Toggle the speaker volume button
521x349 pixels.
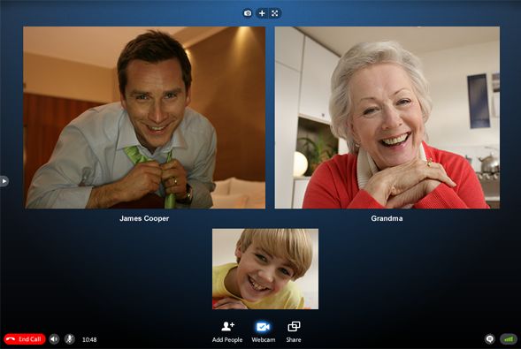coord(54,339)
